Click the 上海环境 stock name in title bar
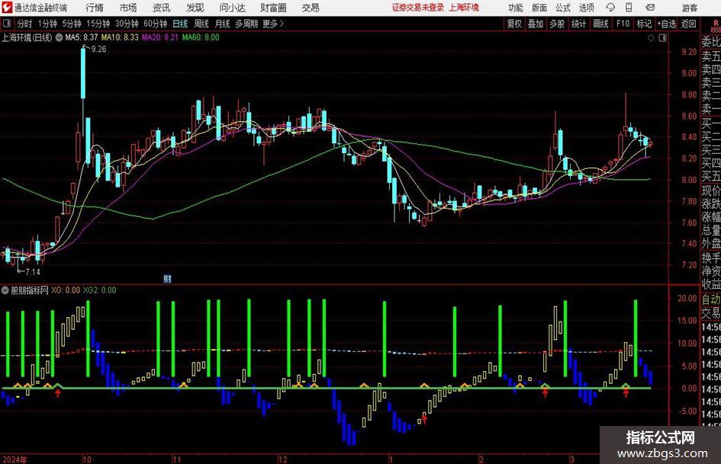The width and height of the screenshot is (721, 464). (x=464, y=8)
